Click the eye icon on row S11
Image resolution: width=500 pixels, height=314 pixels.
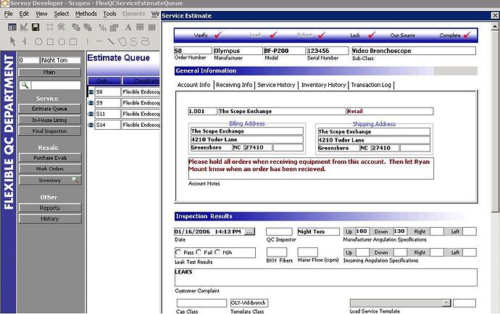click(x=91, y=114)
